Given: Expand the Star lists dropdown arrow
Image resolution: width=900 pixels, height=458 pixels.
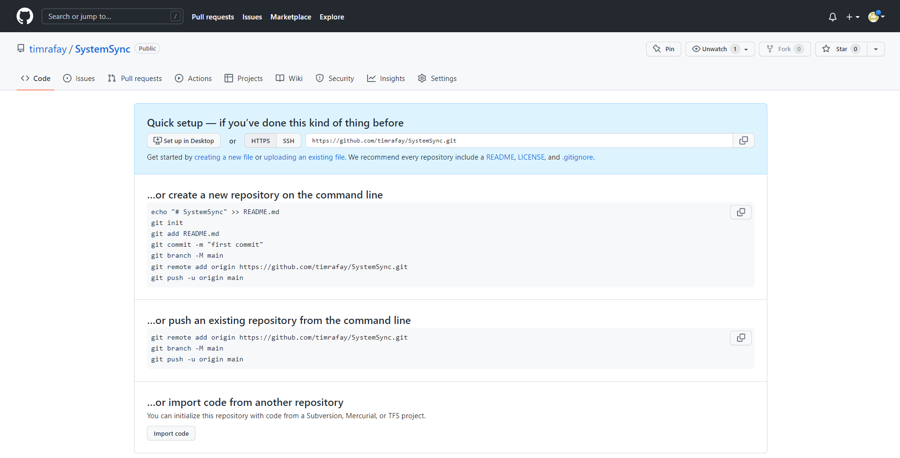Looking at the screenshot, I should click(x=876, y=49).
